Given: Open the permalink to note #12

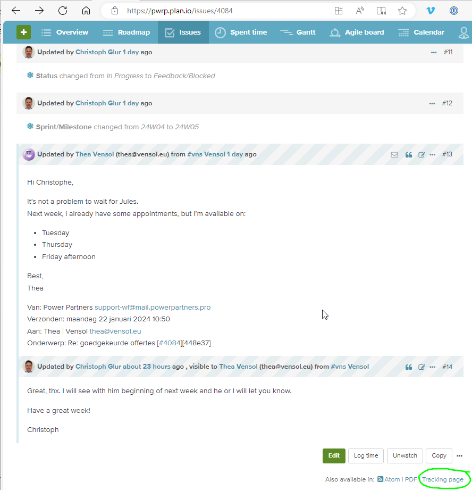Looking at the screenshot, I should (447, 103).
